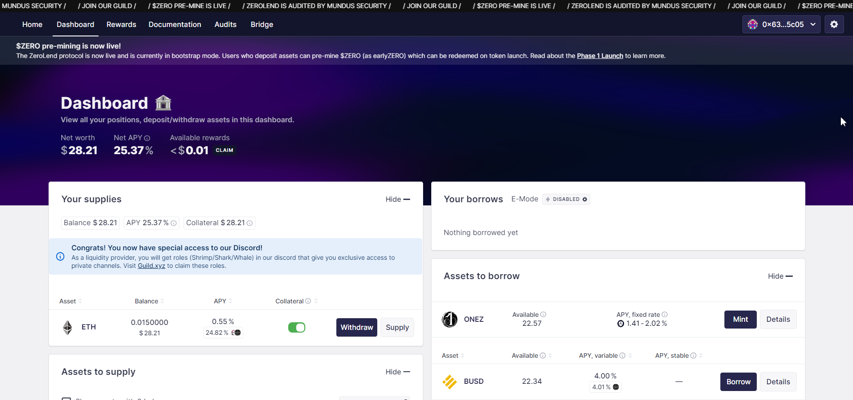Click the BUSD available amount 22.34

[532, 382]
